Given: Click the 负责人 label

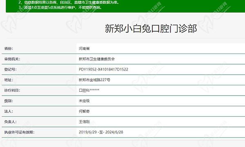Looking at the screenshot, I should 10,122.
